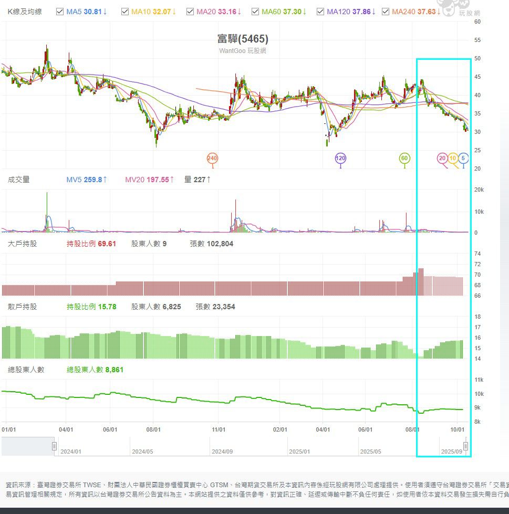Click the MV5 259.8 volume label
Image resolution: width=509 pixels, height=514 pixels.
coord(87,180)
